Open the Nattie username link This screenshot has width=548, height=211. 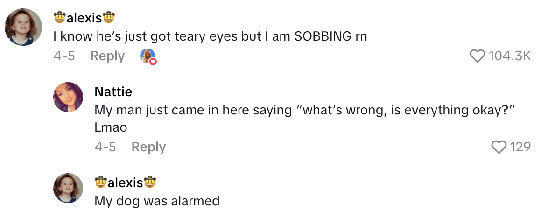(113, 91)
